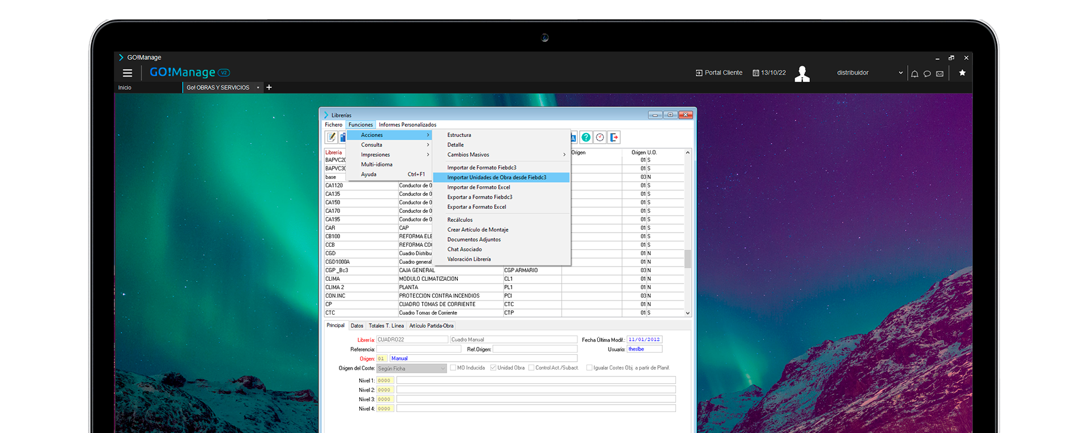Switch to the Principal tab
The height and width of the screenshot is (433, 1088).
(335, 325)
